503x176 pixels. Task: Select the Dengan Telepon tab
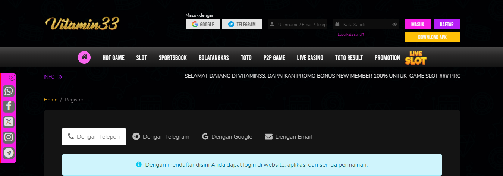click(x=94, y=136)
